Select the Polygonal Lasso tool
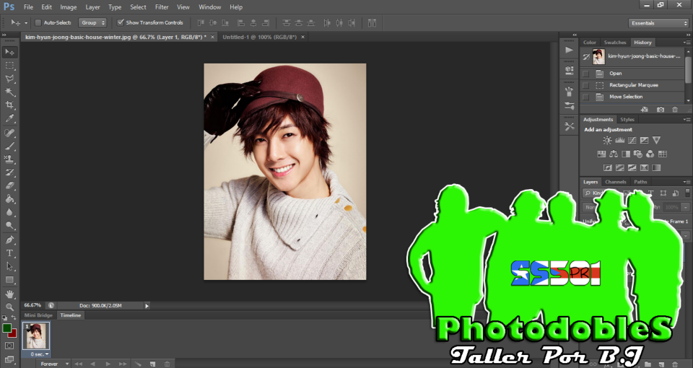The image size is (693, 368). (x=9, y=79)
